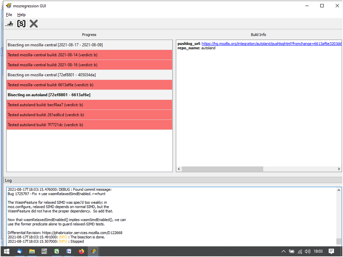Click the single build runner [S] icon

point(21,24)
